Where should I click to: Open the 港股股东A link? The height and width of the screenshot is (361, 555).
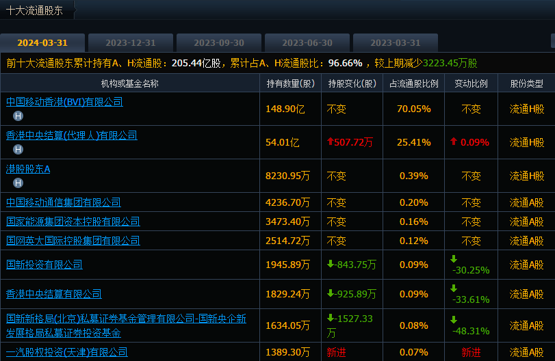pos(28,169)
